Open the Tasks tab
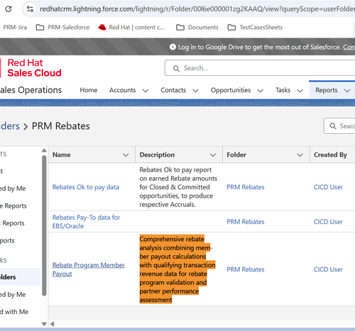This screenshot has height=331, width=355. [283, 90]
